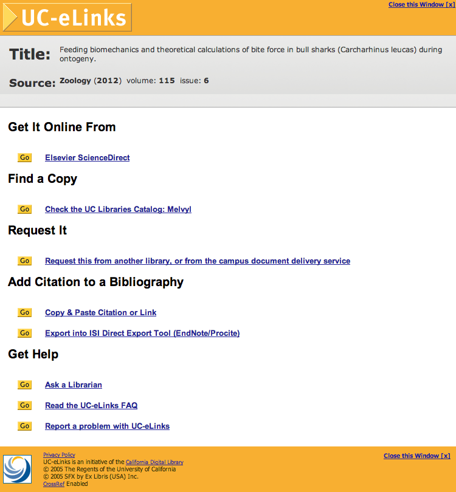
Task: Open the Privacy Policy link
Action: click(59, 455)
